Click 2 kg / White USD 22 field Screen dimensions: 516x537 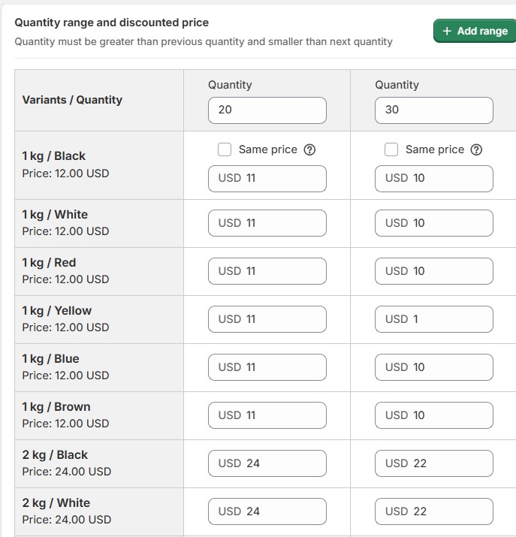click(x=433, y=511)
